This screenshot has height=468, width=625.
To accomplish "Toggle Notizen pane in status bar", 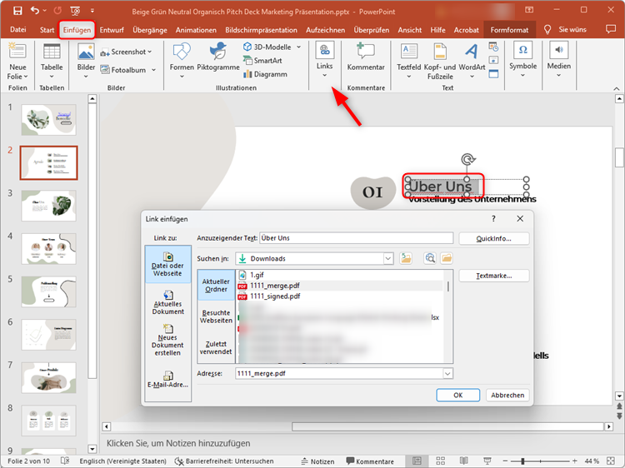I will coord(317,461).
